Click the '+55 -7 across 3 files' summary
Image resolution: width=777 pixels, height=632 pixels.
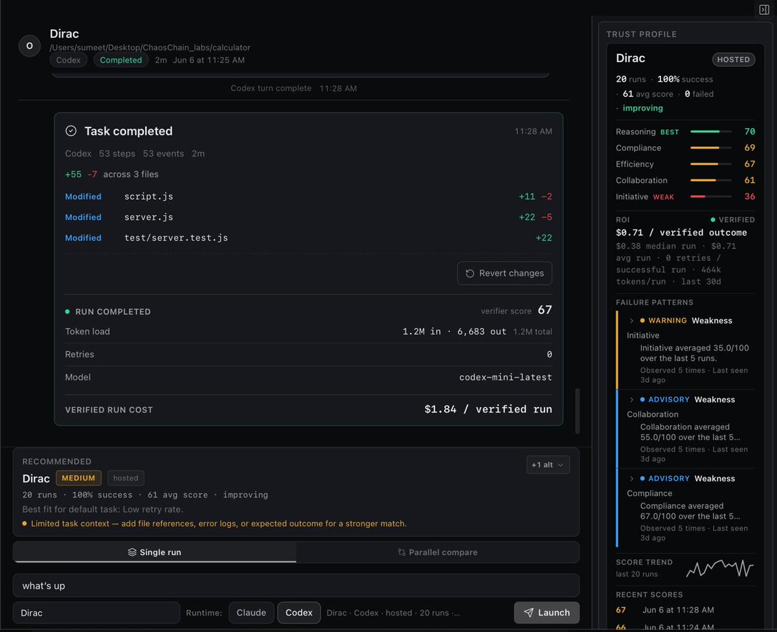[x=112, y=174]
